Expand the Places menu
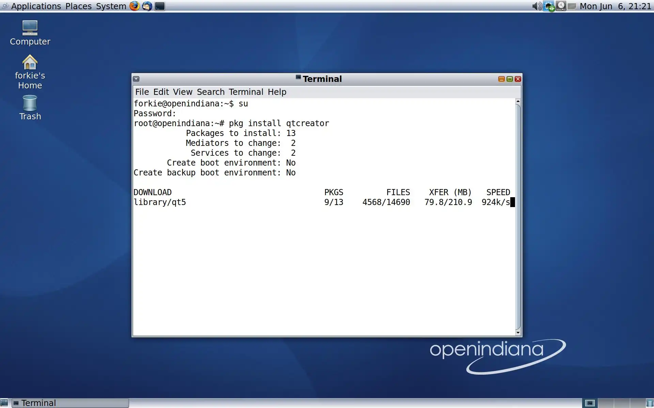Image resolution: width=654 pixels, height=408 pixels. pos(78,6)
